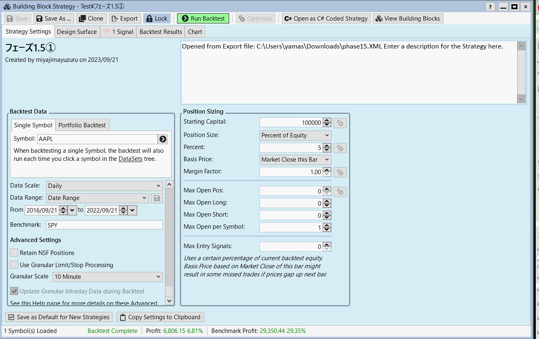Toggle Use Granular Limit/Stop Processing checkbox
Screen dimensions: 539x339
(14, 265)
